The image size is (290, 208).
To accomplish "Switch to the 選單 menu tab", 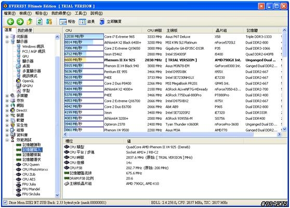I will click(8, 30).
